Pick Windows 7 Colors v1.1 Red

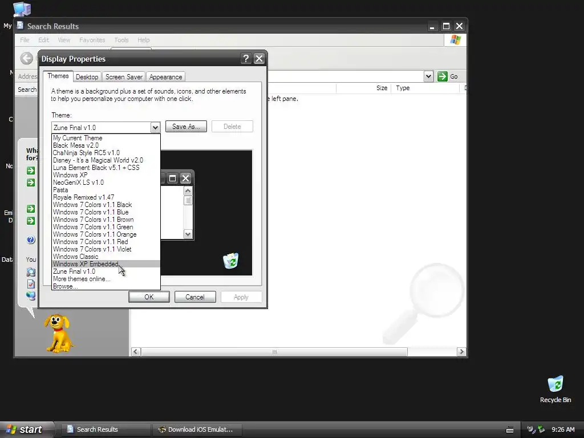(x=106, y=242)
